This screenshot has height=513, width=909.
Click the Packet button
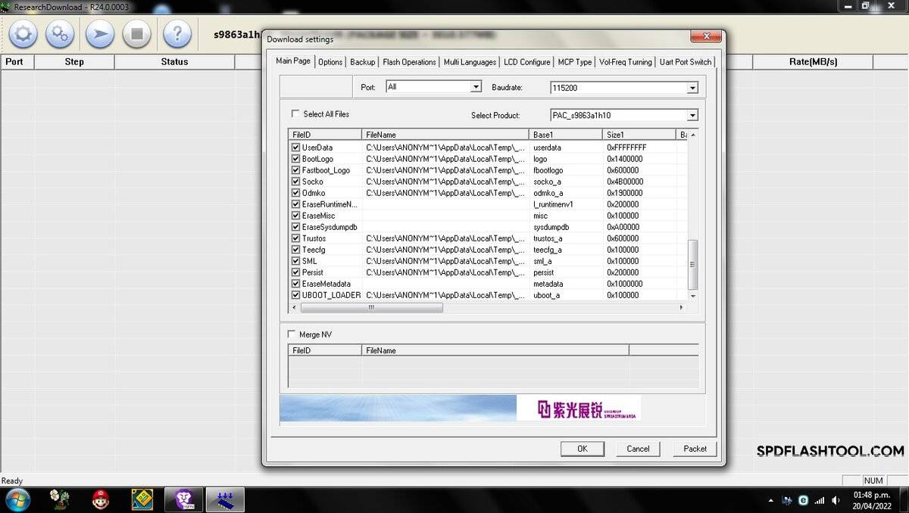pos(695,449)
